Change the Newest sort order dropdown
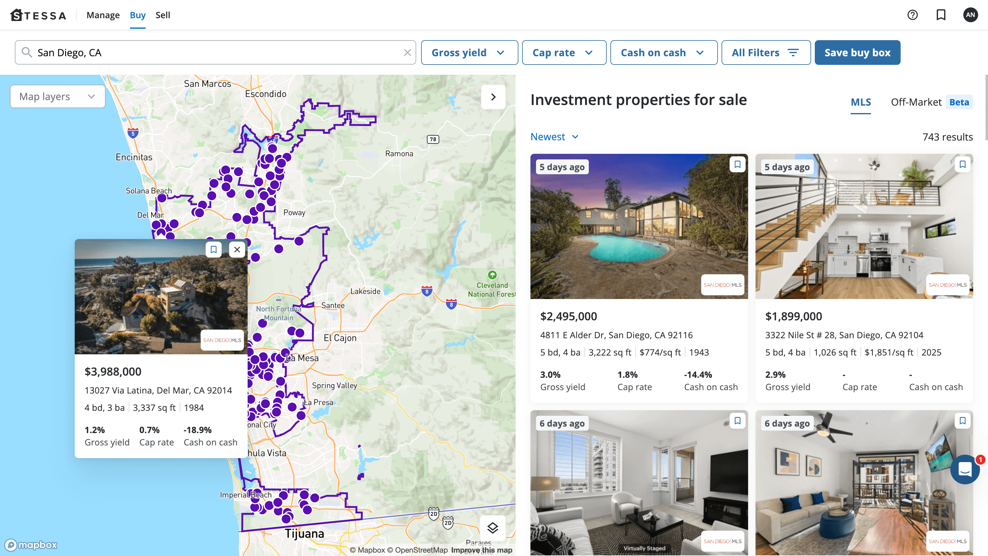Image resolution: width=988 pixels, height=556 pixels. pos(554,137)
